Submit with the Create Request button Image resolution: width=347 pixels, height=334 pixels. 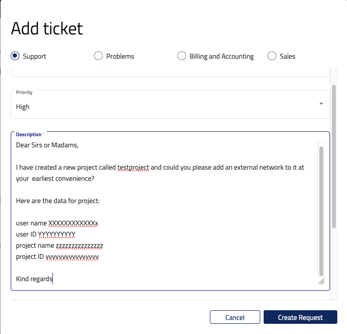point(300,318)
